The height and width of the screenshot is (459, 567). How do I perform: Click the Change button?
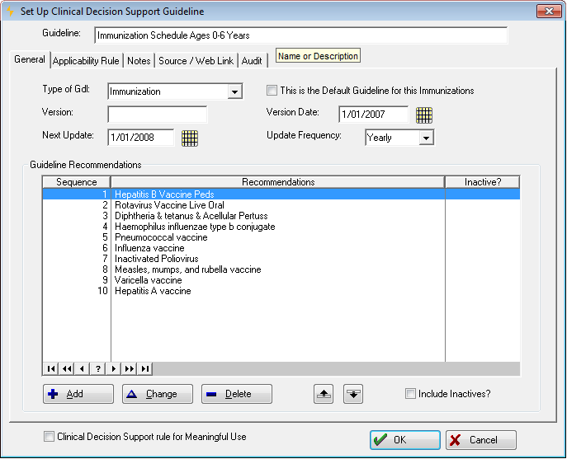[x=158, y=394]
